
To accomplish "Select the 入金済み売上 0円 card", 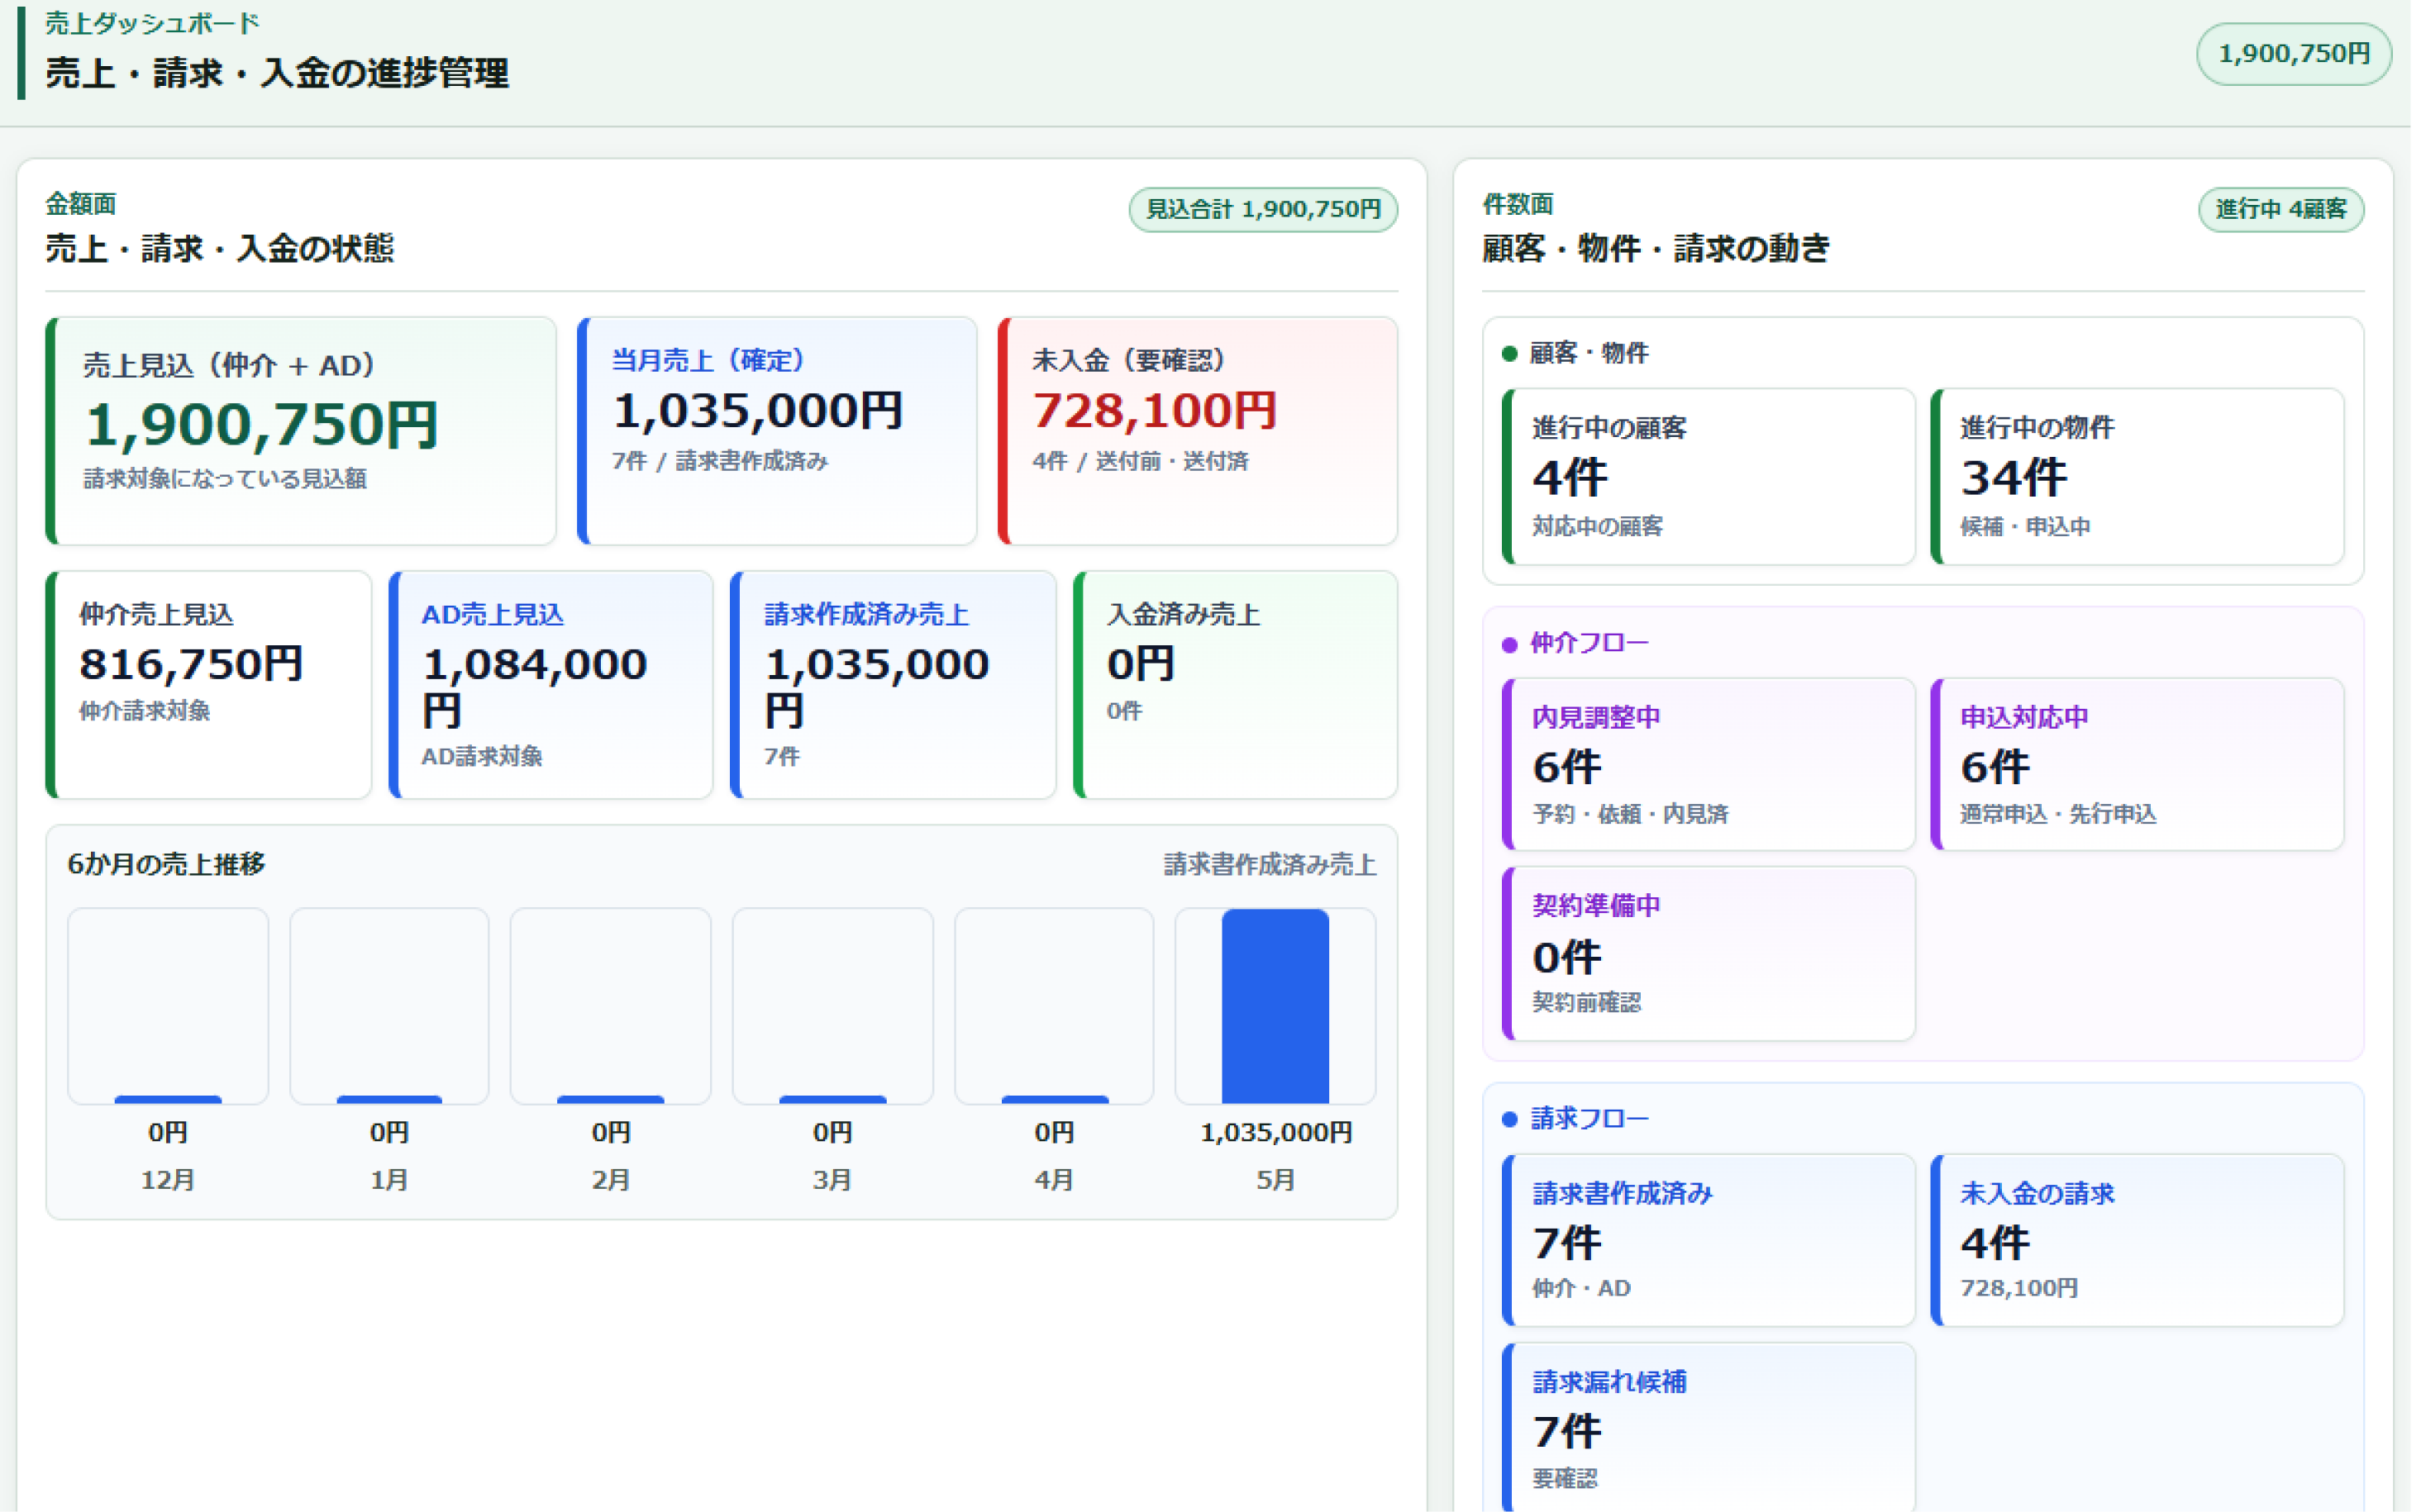I will click(1242, 689).
